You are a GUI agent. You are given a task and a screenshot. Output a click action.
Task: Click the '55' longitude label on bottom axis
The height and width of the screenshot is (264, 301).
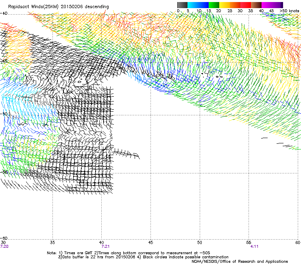pos(249,242)
